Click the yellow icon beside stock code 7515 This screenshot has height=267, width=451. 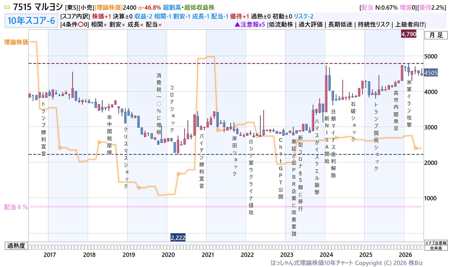point(7,7)
